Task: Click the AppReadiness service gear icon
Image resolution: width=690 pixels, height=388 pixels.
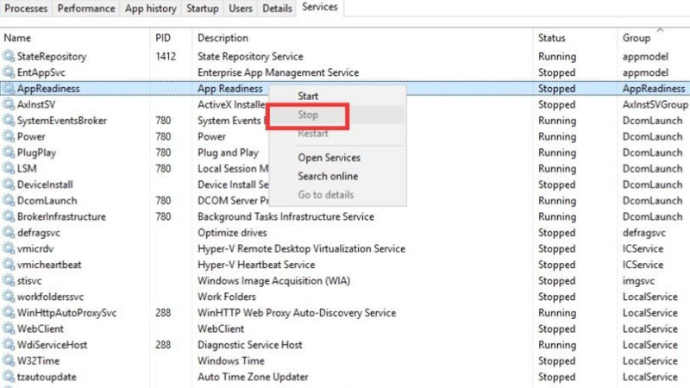Action: (9, 88)
